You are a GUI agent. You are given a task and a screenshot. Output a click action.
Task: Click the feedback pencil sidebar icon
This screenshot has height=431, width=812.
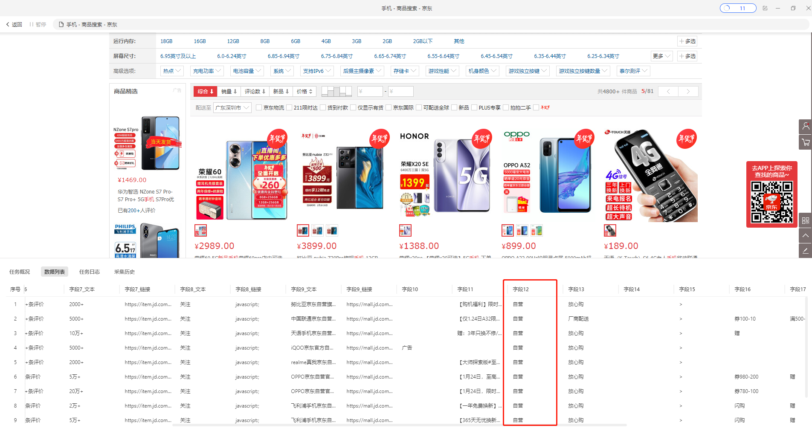(x=805, y=251)
